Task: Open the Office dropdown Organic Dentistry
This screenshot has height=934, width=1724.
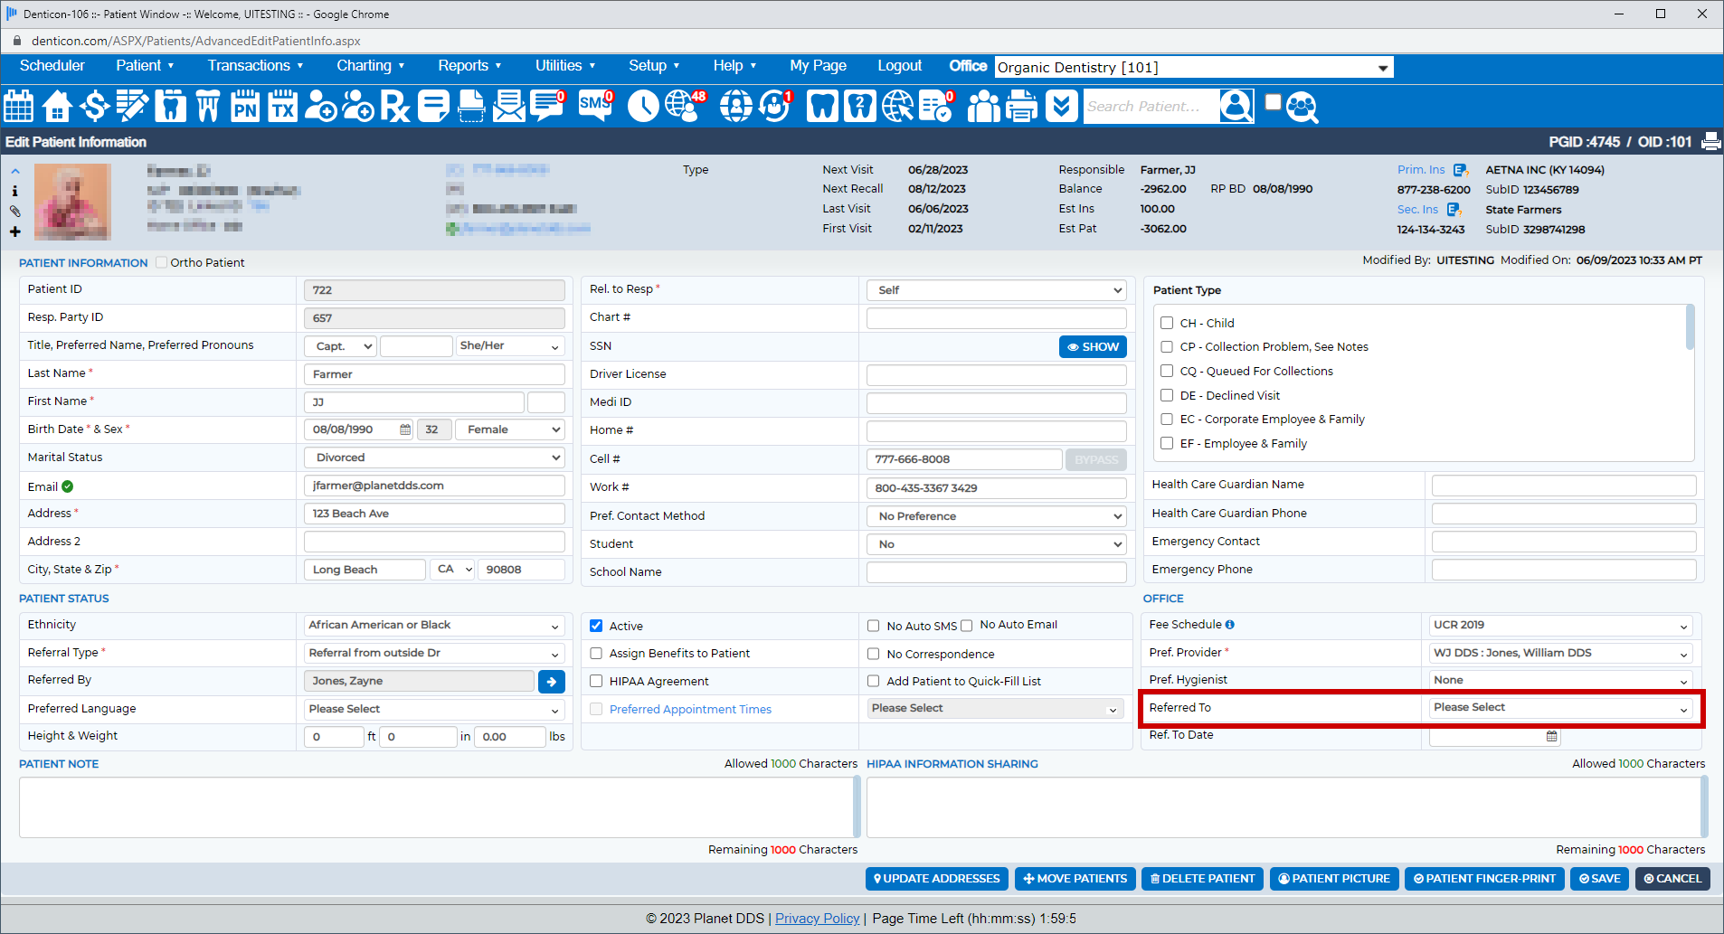Action: point(1193,67)
